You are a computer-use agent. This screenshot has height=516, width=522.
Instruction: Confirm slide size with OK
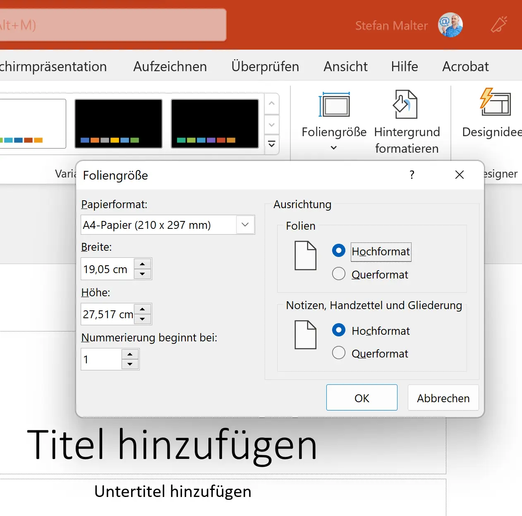click(362, 398)
